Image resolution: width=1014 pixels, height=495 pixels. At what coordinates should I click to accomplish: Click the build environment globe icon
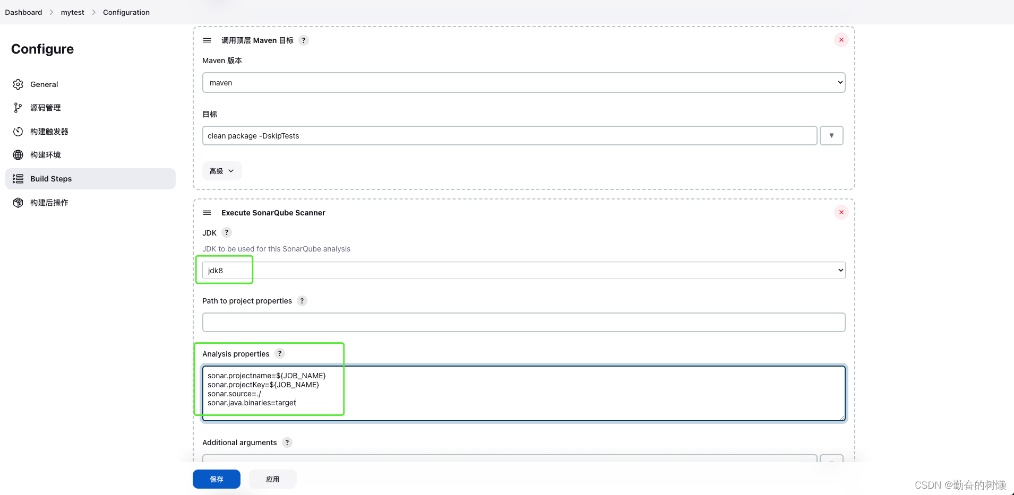[18, 155]
